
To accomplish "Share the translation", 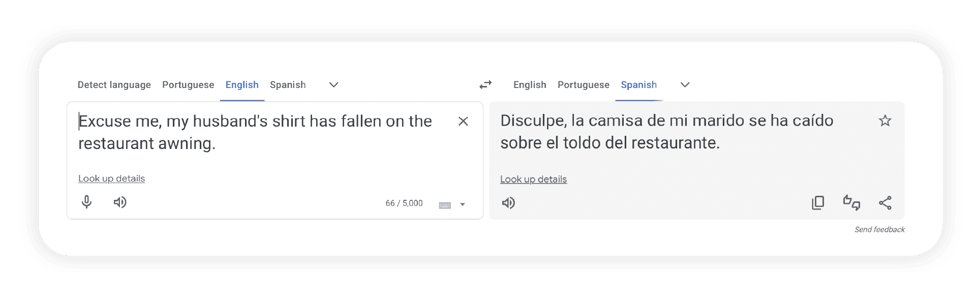I will (x=885, y=203).
